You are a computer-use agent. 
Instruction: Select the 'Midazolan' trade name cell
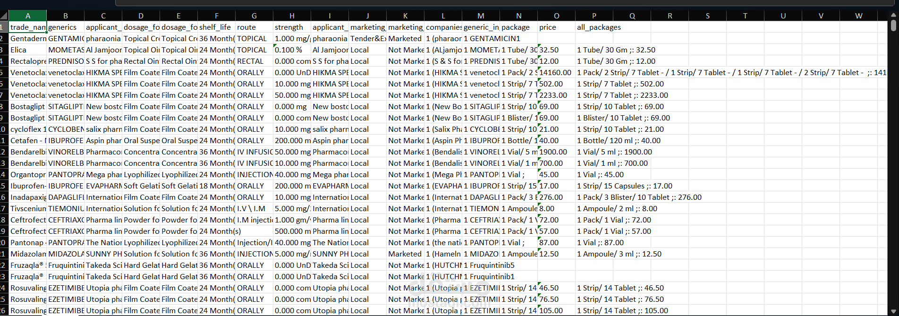pos(28,254)
